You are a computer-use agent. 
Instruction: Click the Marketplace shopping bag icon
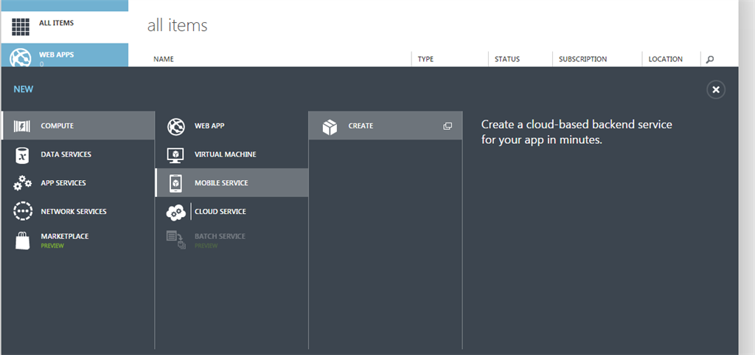pyautogui.click(x=22, y=241)
